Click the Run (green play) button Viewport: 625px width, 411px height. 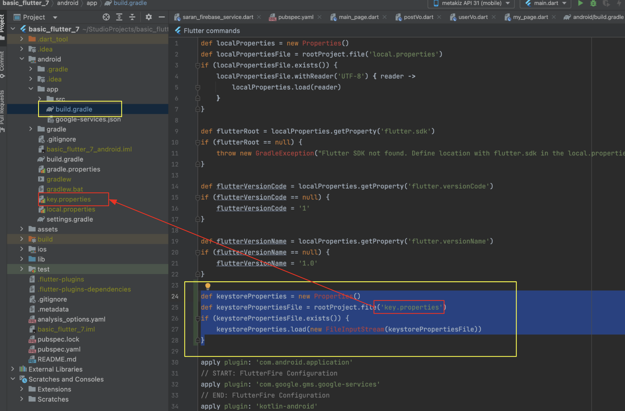(x=580, y=3)
